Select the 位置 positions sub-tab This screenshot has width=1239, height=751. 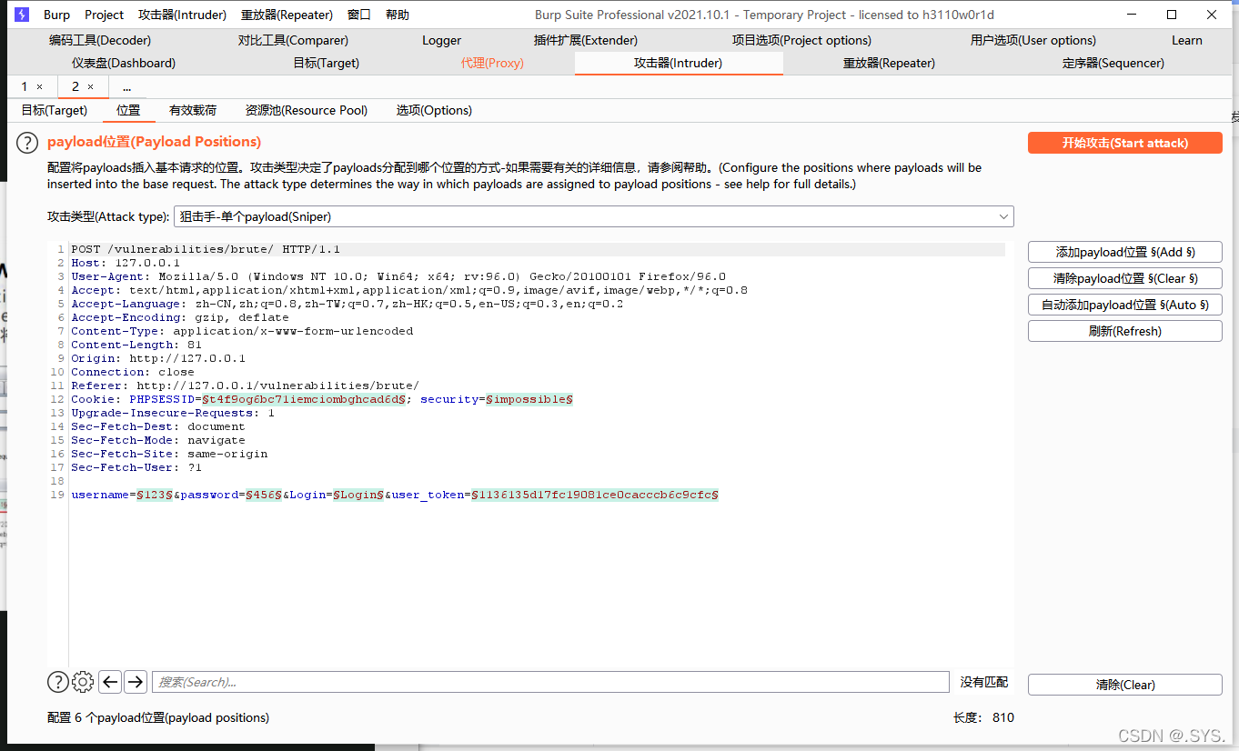coord(128,110)
